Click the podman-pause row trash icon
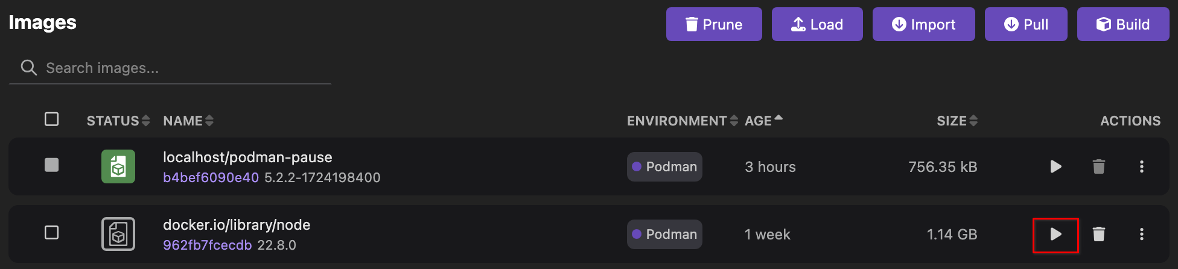 (1099, 166)
